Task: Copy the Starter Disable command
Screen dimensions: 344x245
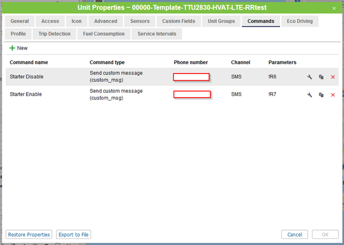Action: point(321,77)
